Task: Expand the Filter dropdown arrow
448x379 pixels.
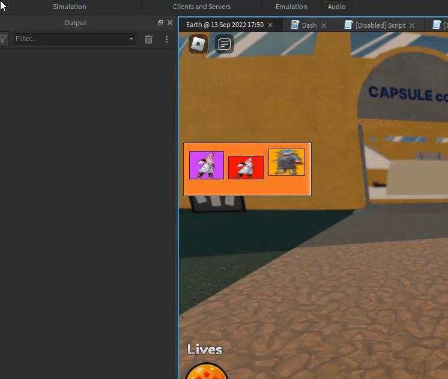Action: (x=131, y=39)
